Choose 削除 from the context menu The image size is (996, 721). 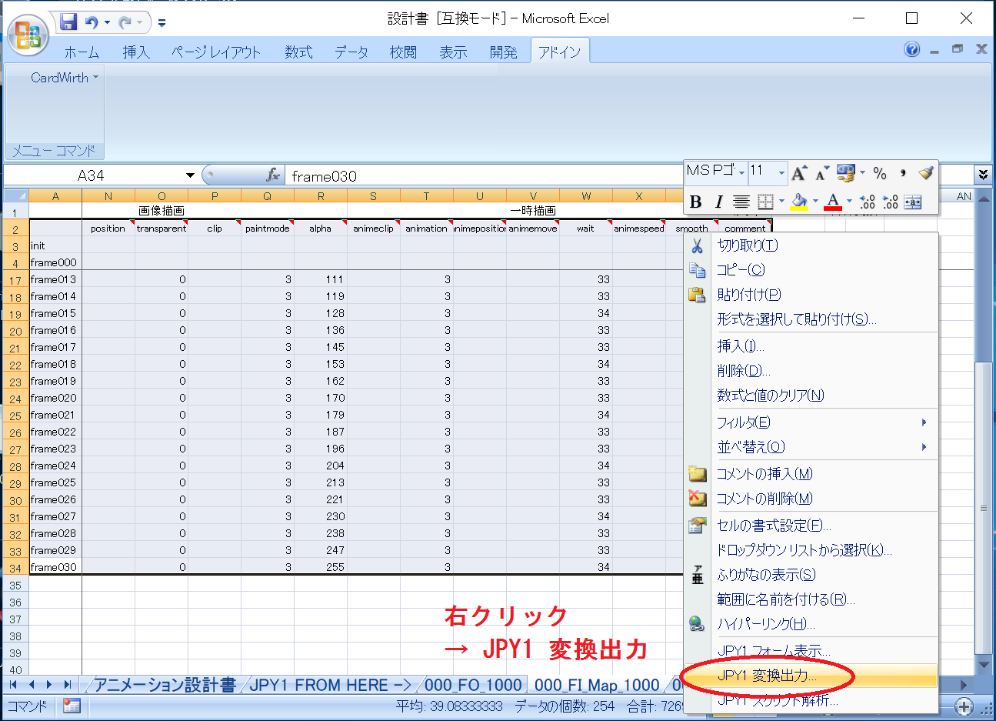tap(811, 371)
